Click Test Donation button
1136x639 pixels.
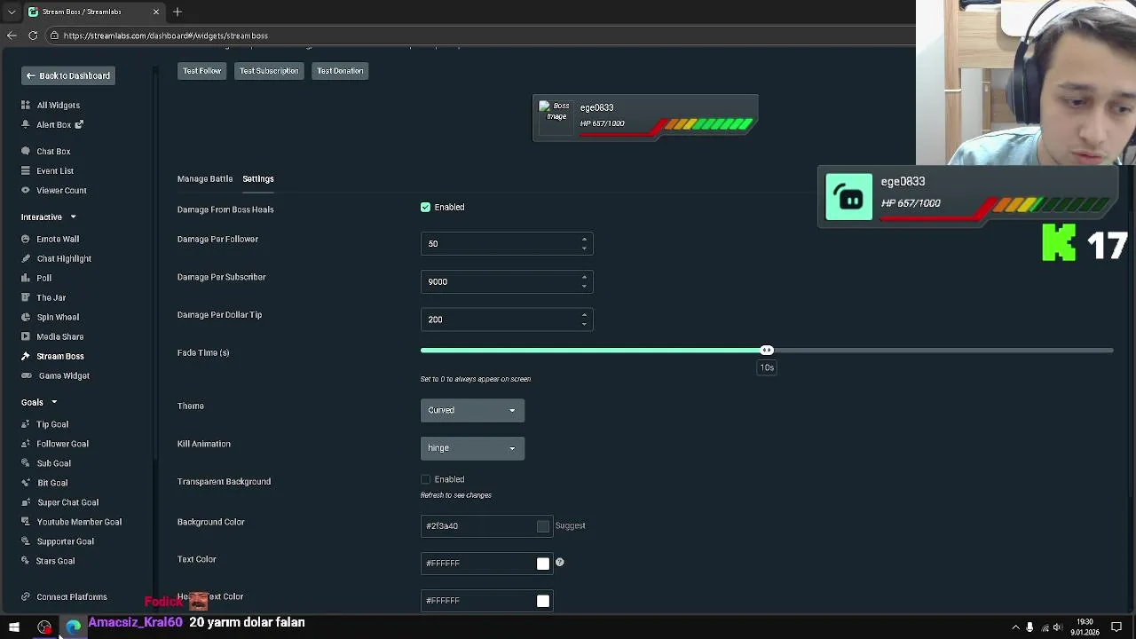tap(340, 71)
